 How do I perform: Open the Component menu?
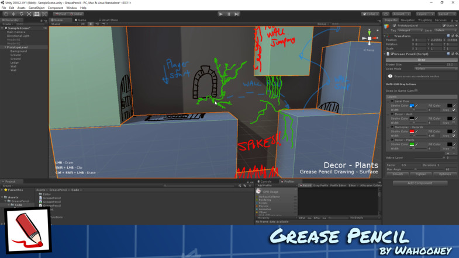[x=56, y=8]
